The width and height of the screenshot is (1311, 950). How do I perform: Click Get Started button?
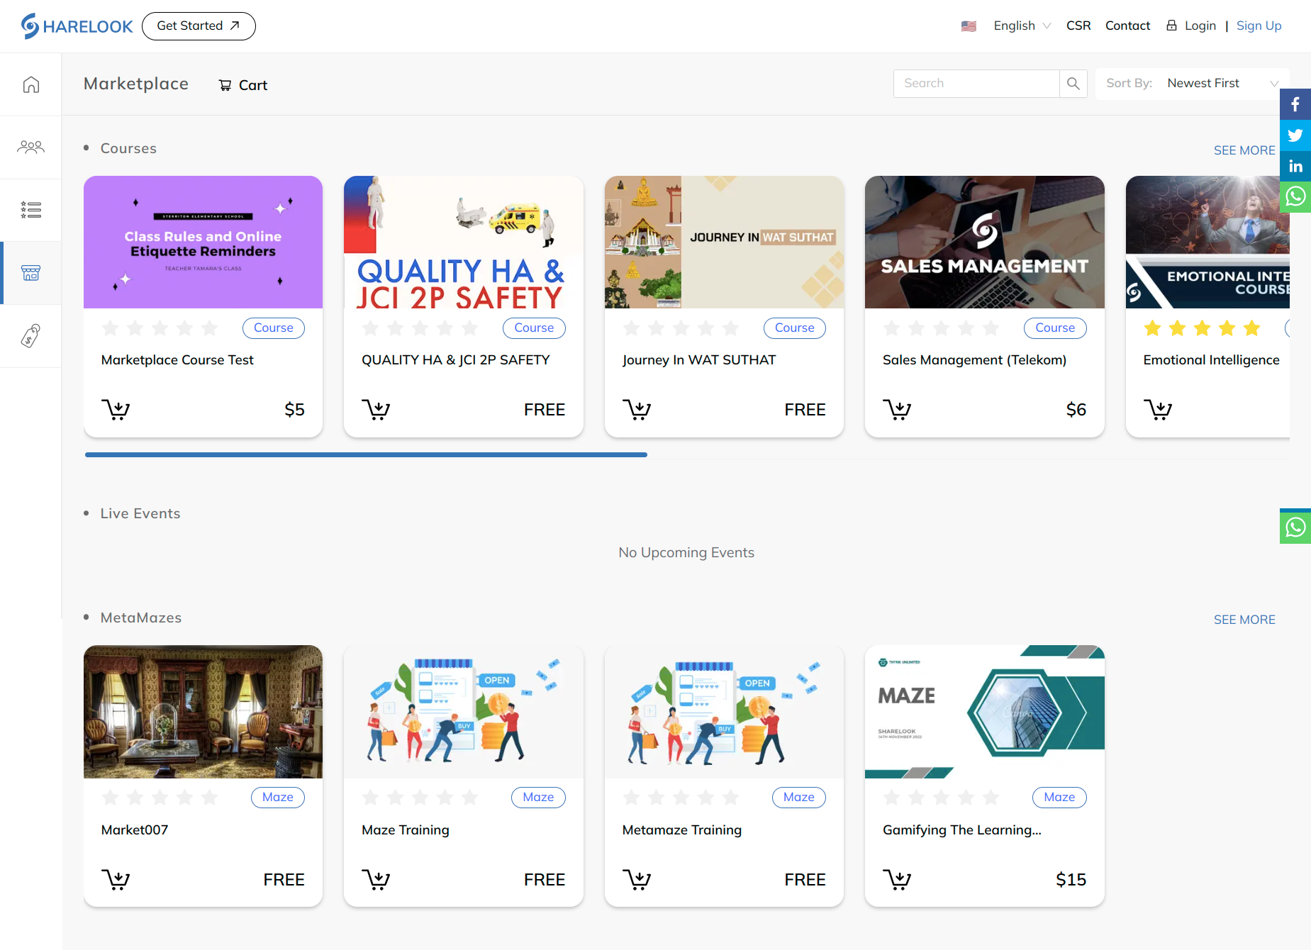[x=199, y=26]
